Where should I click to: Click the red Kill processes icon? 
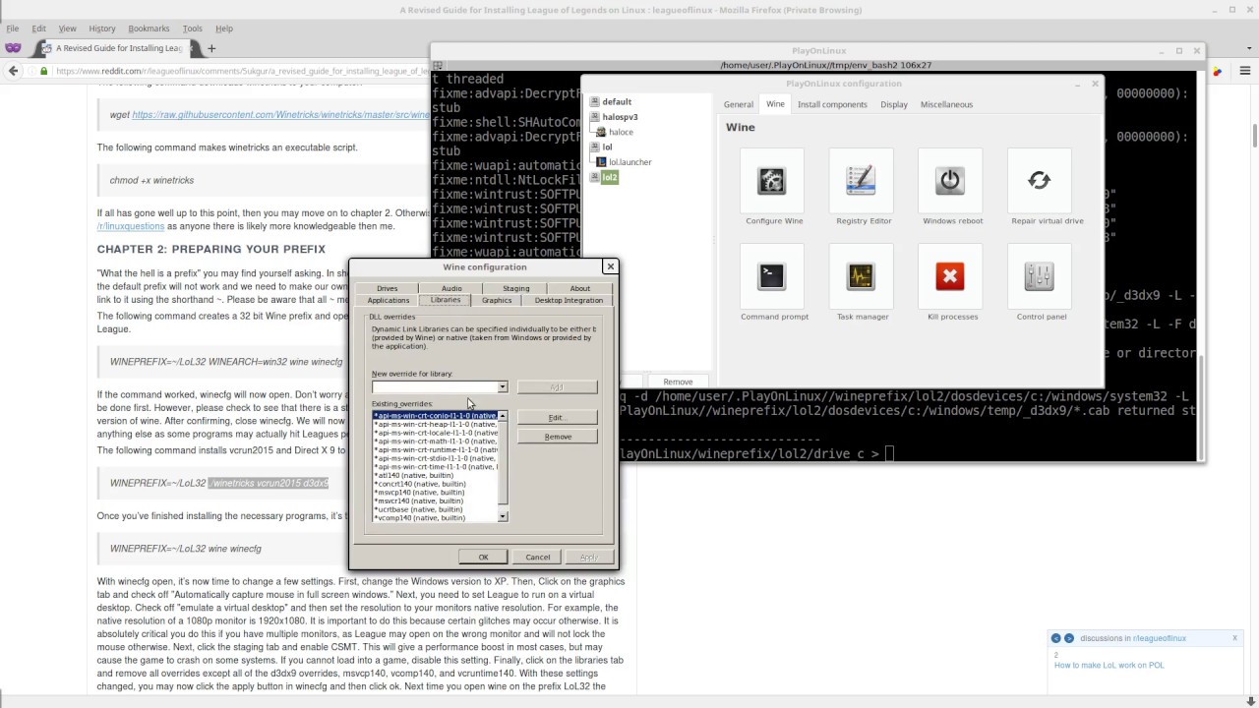(x=950, y=277)
